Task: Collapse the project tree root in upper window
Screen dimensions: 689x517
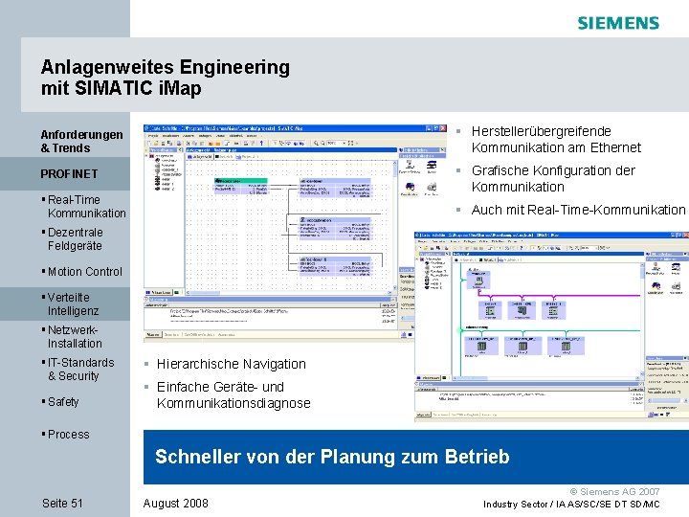Action: (147, 156)
